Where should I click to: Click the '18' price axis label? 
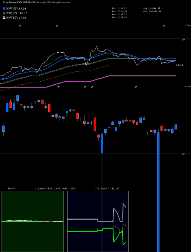tap(183, 154)
